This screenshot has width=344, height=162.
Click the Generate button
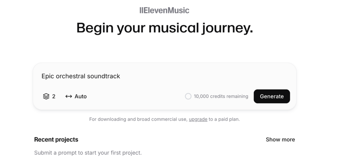click(x=272, y=96)
